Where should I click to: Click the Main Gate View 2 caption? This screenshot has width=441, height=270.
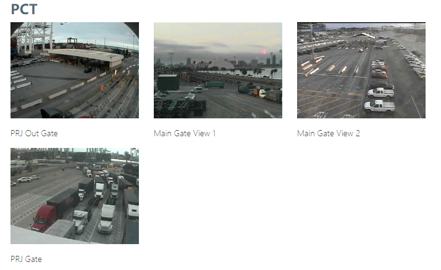329,133
